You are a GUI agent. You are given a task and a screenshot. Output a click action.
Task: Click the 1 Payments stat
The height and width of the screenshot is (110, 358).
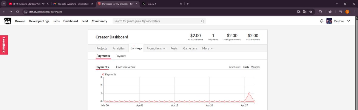(x=213, y=37)
